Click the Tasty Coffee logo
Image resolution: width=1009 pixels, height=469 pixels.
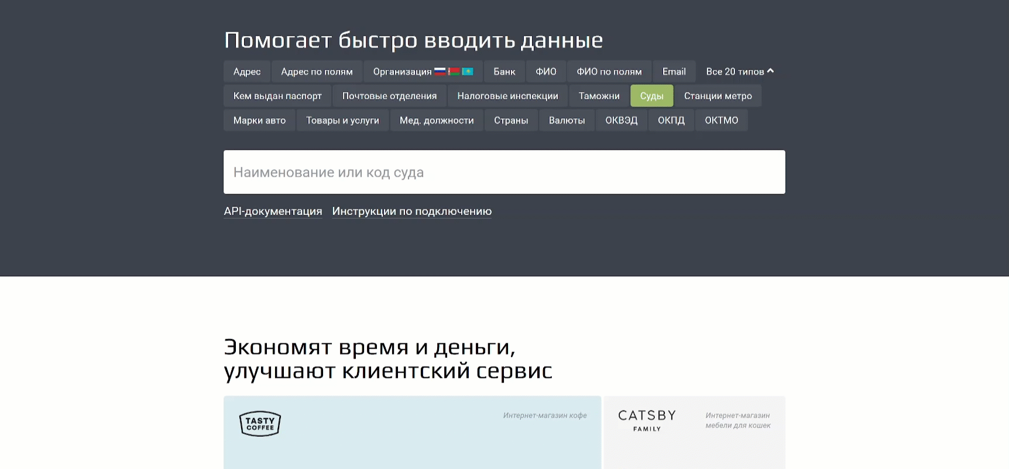(x=260, y=424)
